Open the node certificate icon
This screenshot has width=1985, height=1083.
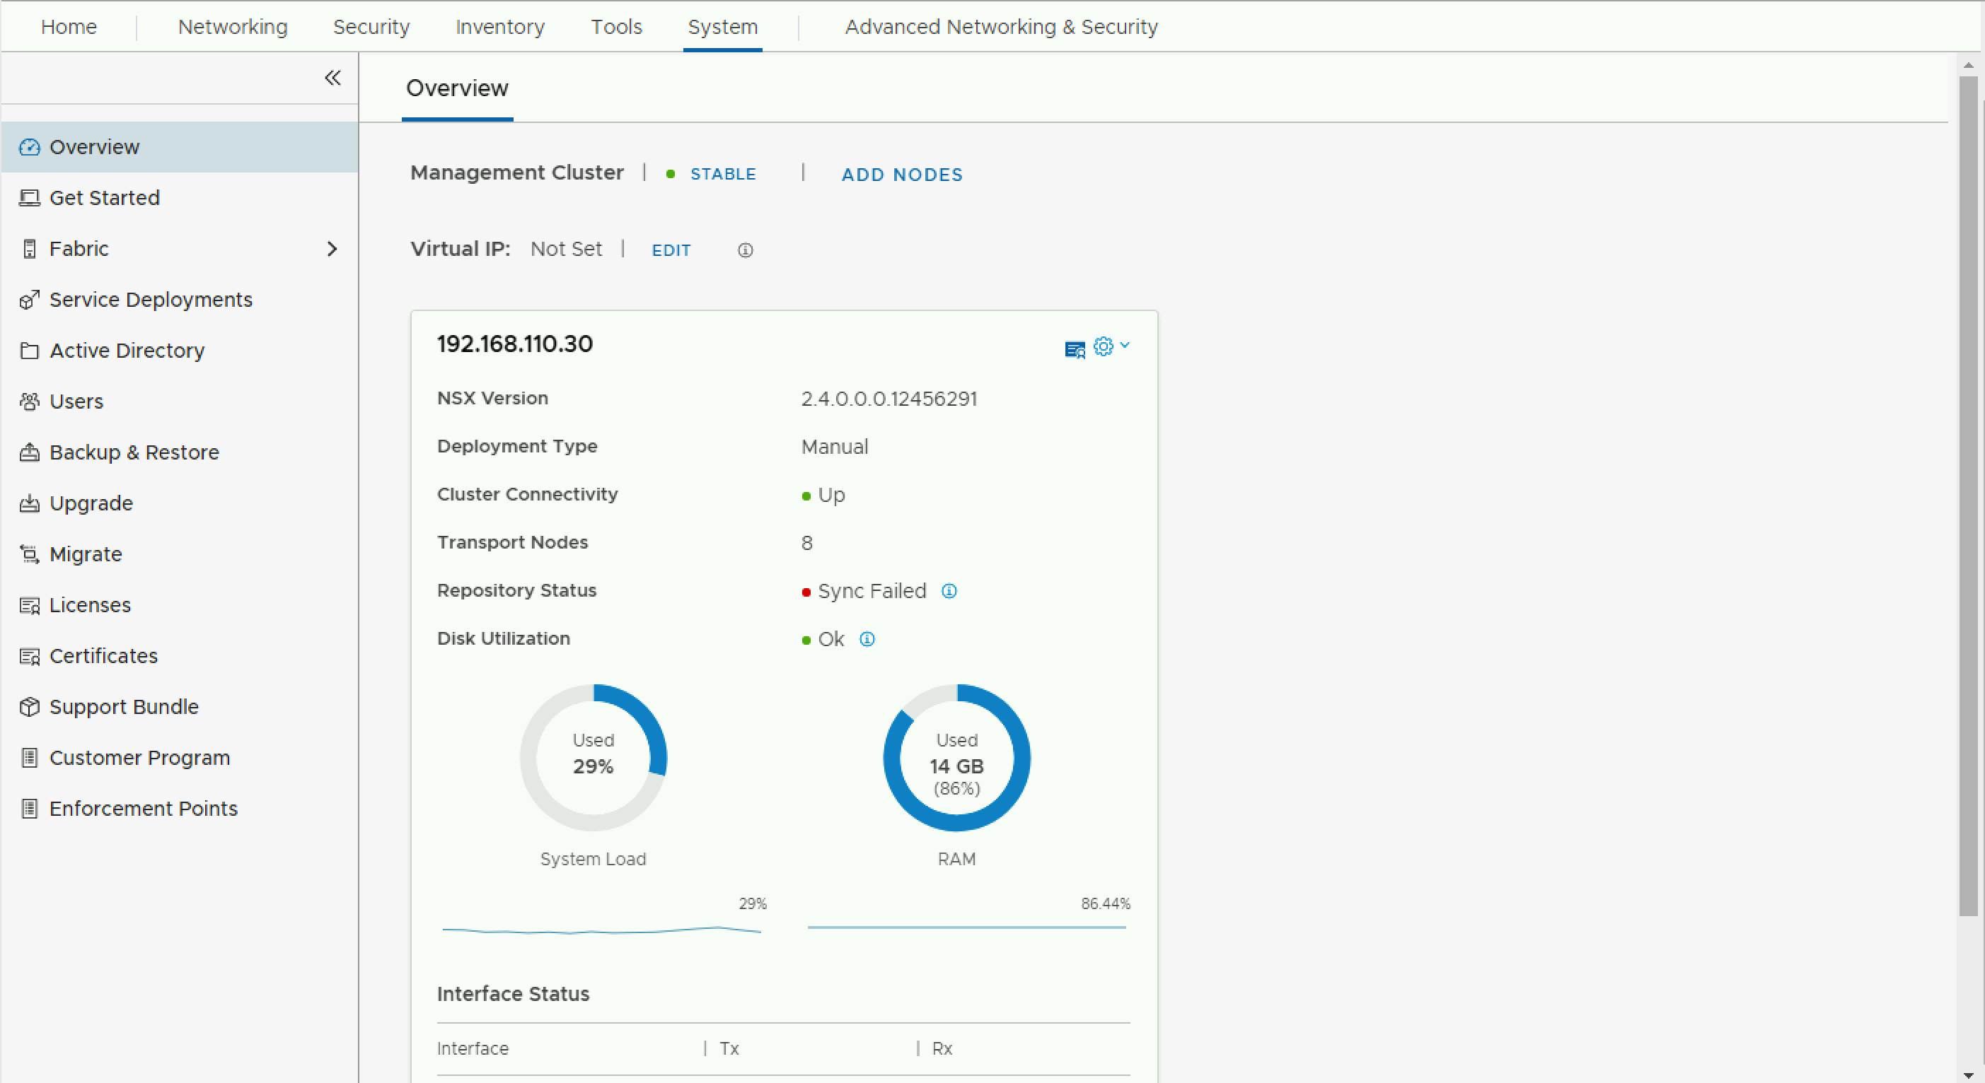coord(1074,349)
